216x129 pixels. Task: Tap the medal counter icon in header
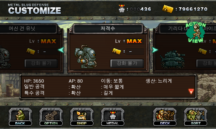tap(122, 9)
